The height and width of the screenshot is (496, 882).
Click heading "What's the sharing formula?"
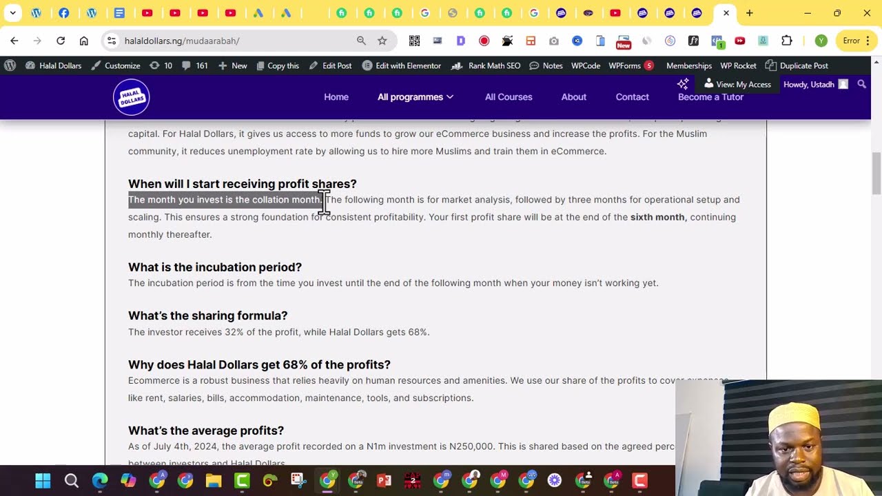208,316
